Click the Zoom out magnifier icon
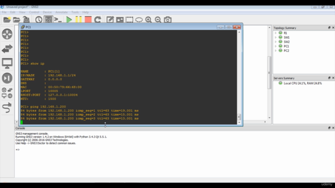Viewport: 335px width, 188px height. point(158,20)
